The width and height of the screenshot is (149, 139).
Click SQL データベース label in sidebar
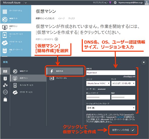click(16, 50)
